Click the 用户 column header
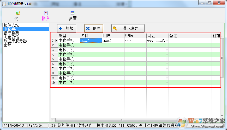The image size is (227, 130). (113, 36)
